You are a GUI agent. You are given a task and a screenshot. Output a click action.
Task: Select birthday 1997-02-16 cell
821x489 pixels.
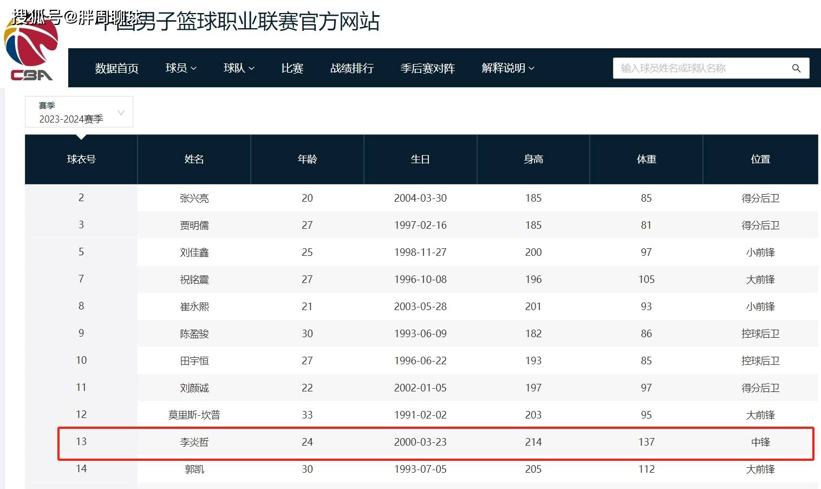click(x=420, y=226)
